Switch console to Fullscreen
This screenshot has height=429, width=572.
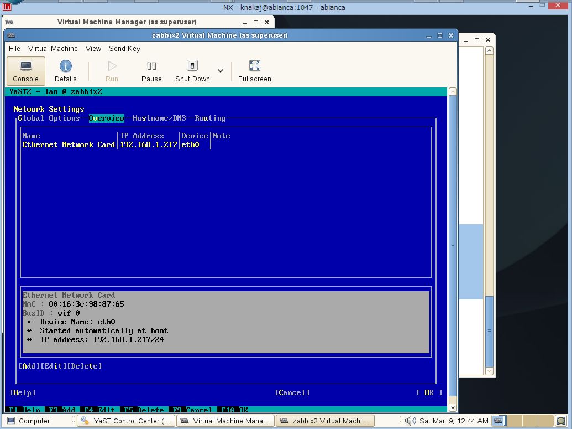click(x=254, y=71)
